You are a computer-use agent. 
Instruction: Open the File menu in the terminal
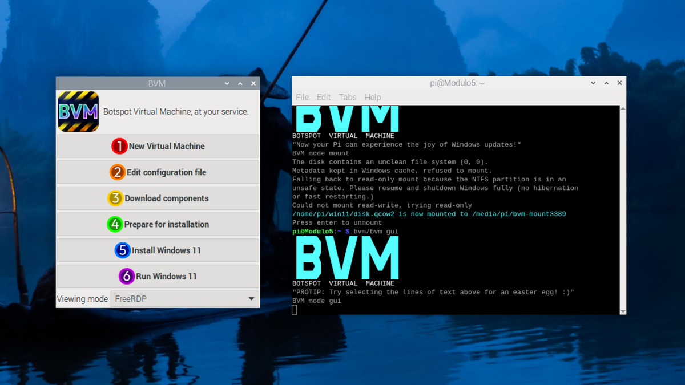tap(302, 97)
